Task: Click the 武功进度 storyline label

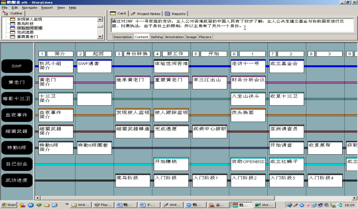Action: tap(17, 180)
